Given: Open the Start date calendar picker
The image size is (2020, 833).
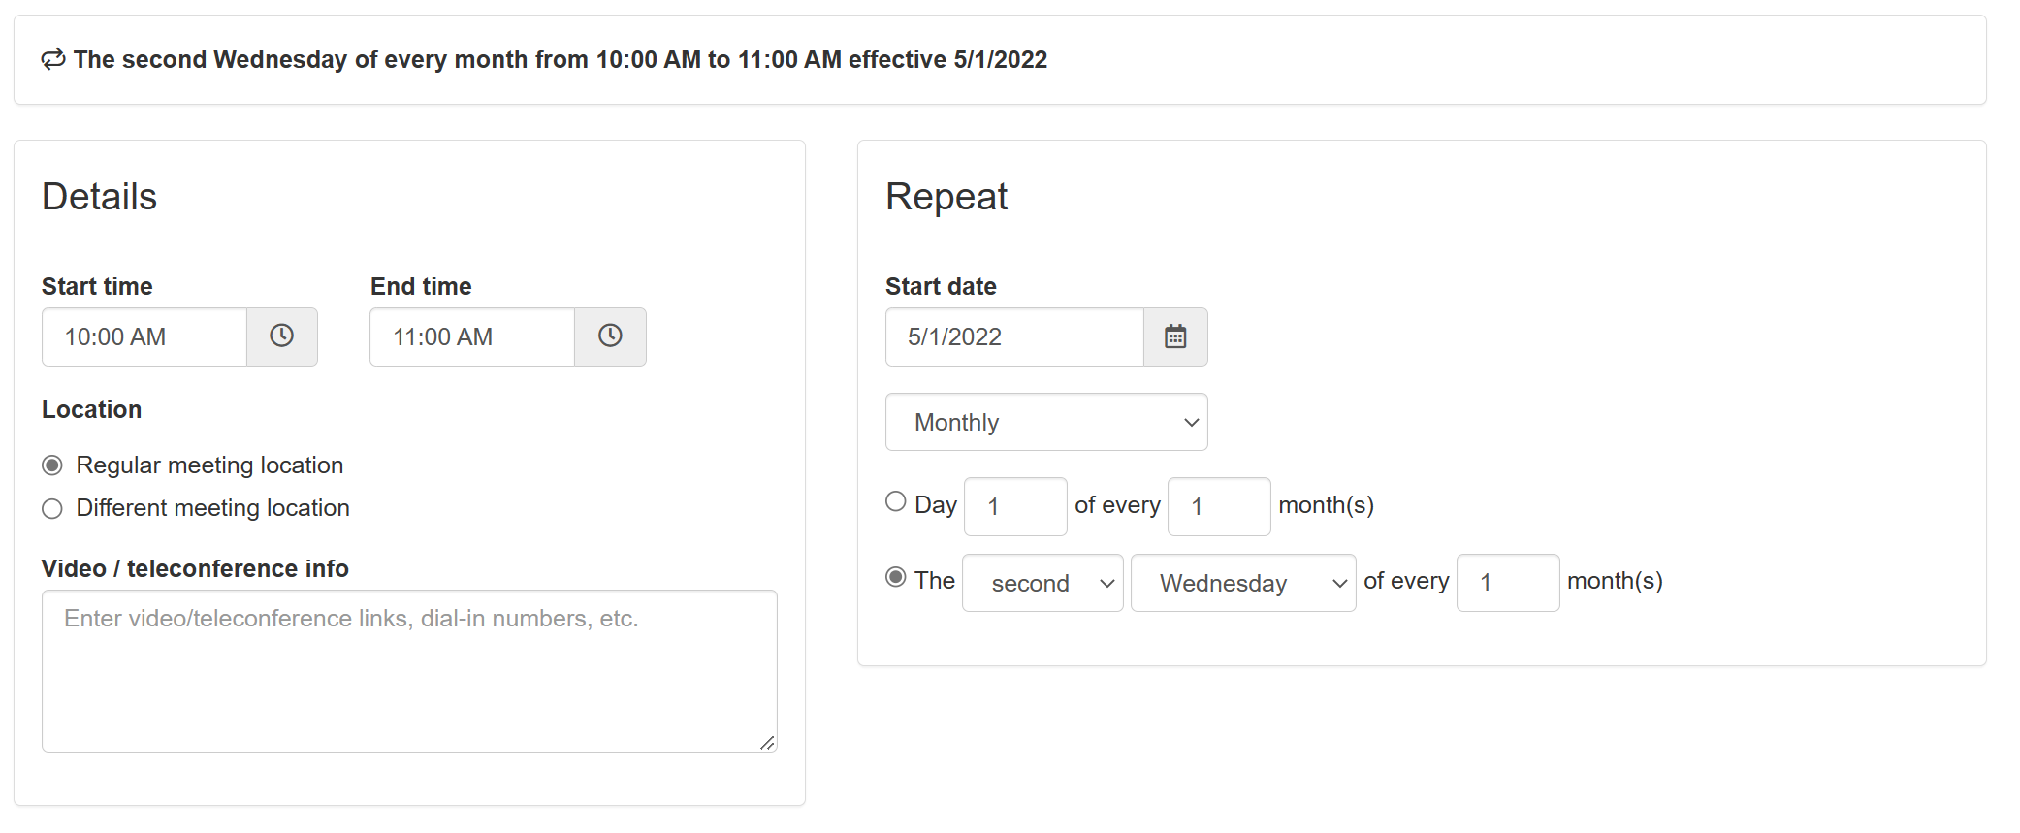Looking at the screenshot, I should click(1175, 336).
